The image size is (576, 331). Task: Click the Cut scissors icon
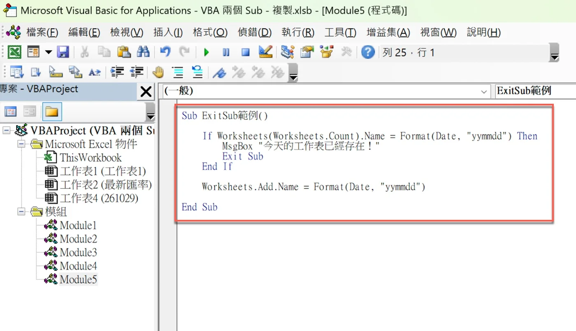(x=84, y=52)
